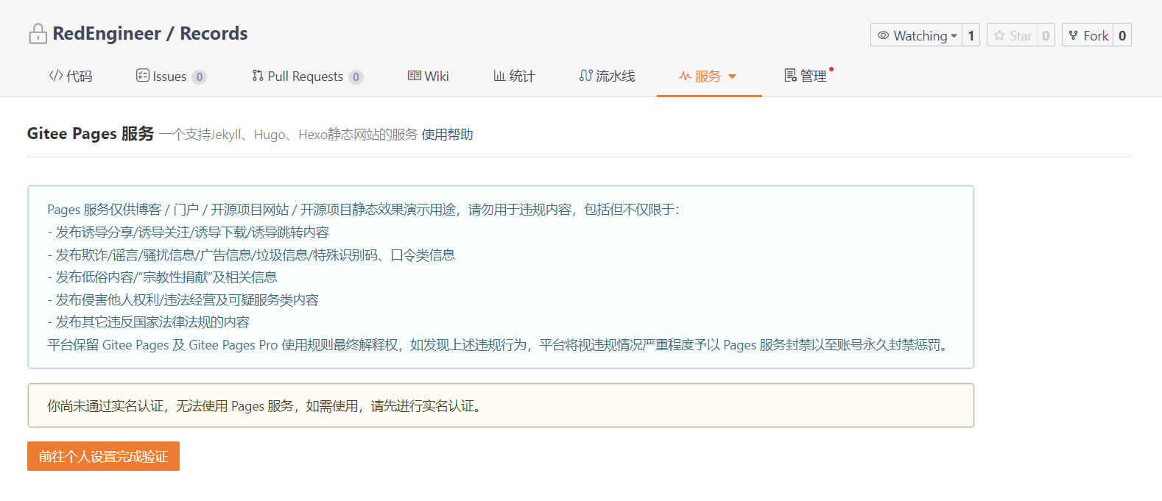Click the Gitee Pages 服务 heading
1162x501 pixels.
pyautogui.click(x=91, y=134)
